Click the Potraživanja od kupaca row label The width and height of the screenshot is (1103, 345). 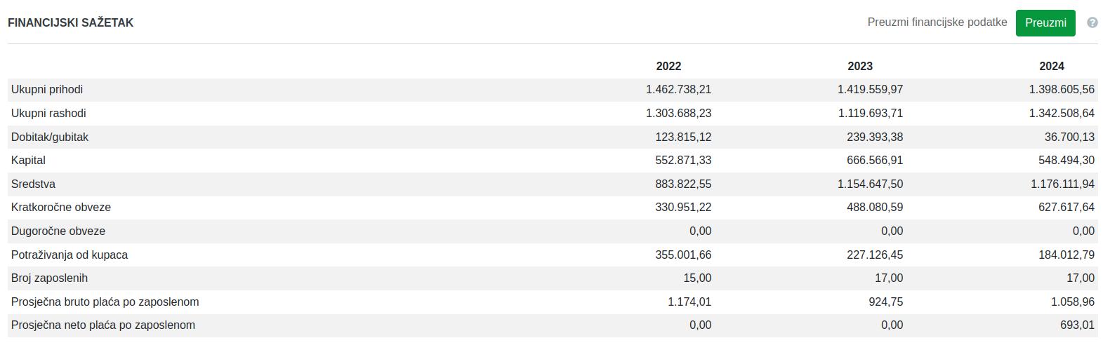(x=70, y=255)
